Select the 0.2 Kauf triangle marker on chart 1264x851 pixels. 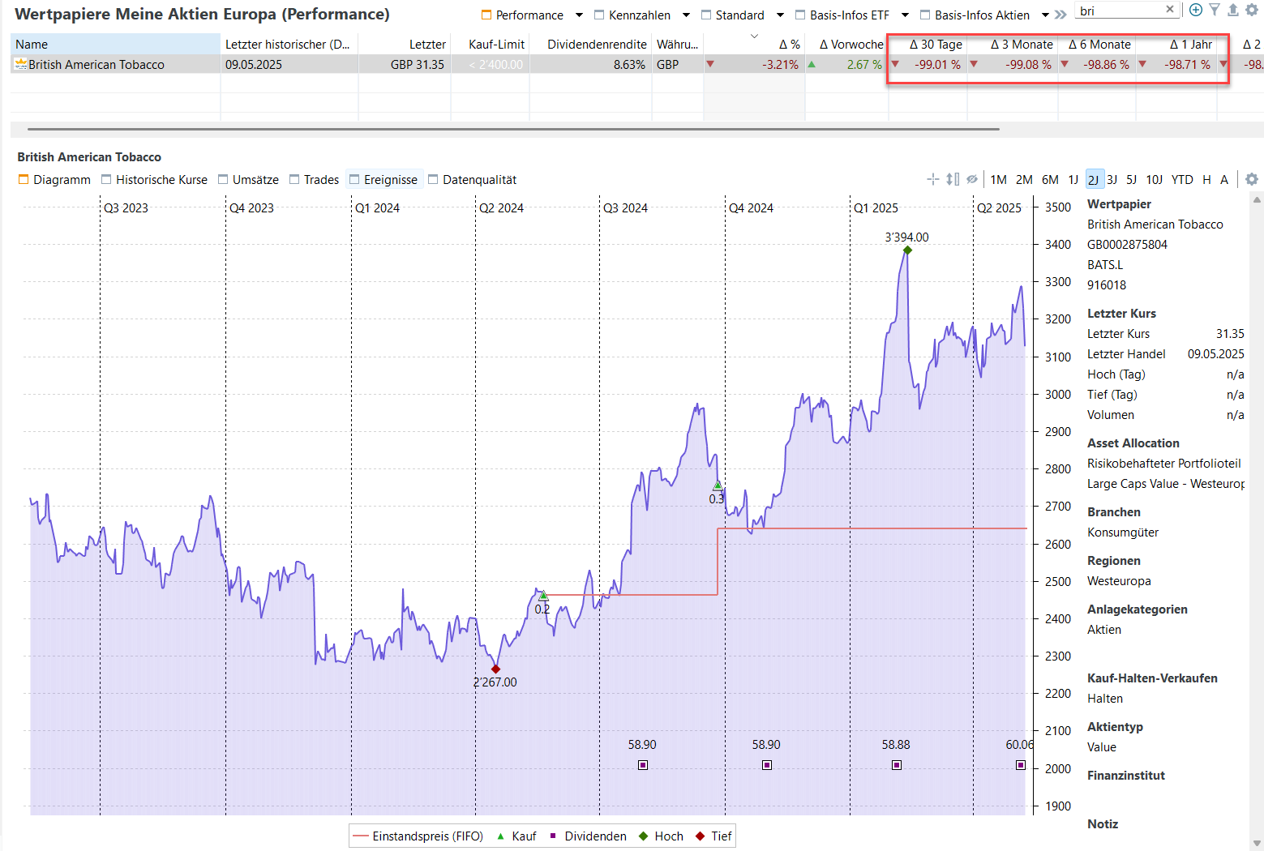tap(543, 596)
